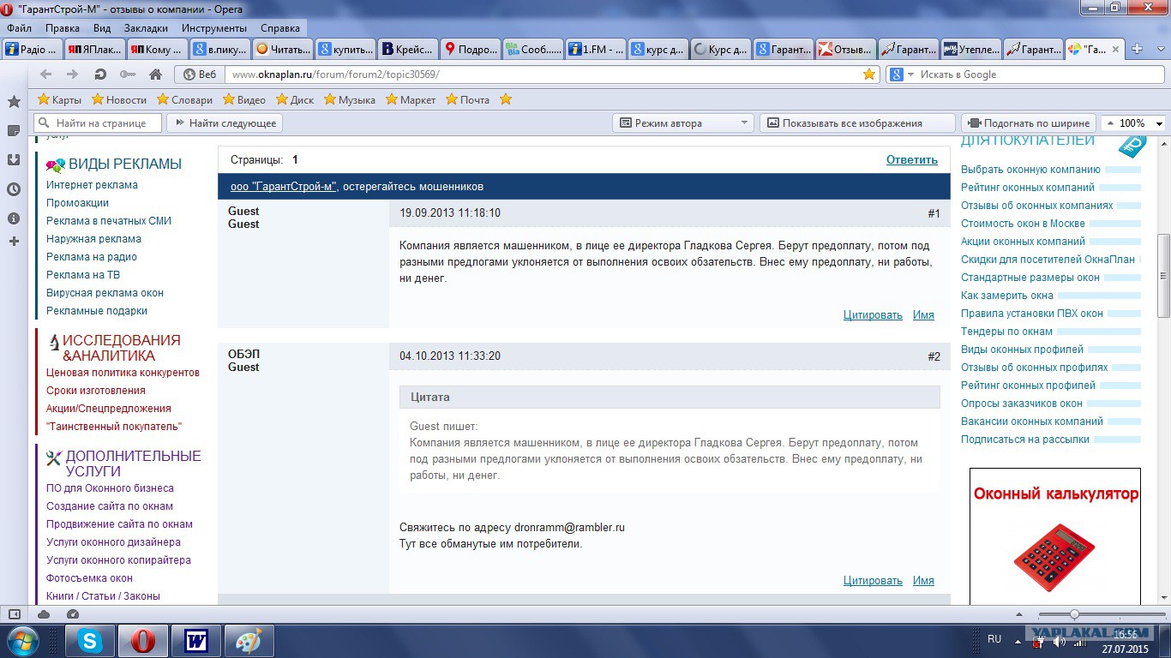This screenshot has height=658, width=1171.
Task: Add a panel with the sidebar plus icon
Action: pyautogui.click(x=14, y=242)
